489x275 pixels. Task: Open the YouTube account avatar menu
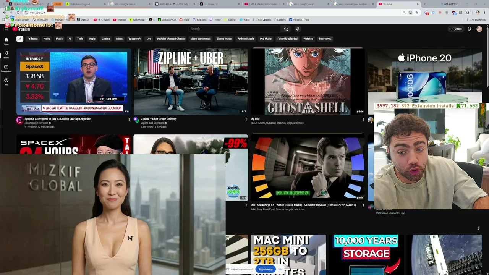[x=479, y=29]
